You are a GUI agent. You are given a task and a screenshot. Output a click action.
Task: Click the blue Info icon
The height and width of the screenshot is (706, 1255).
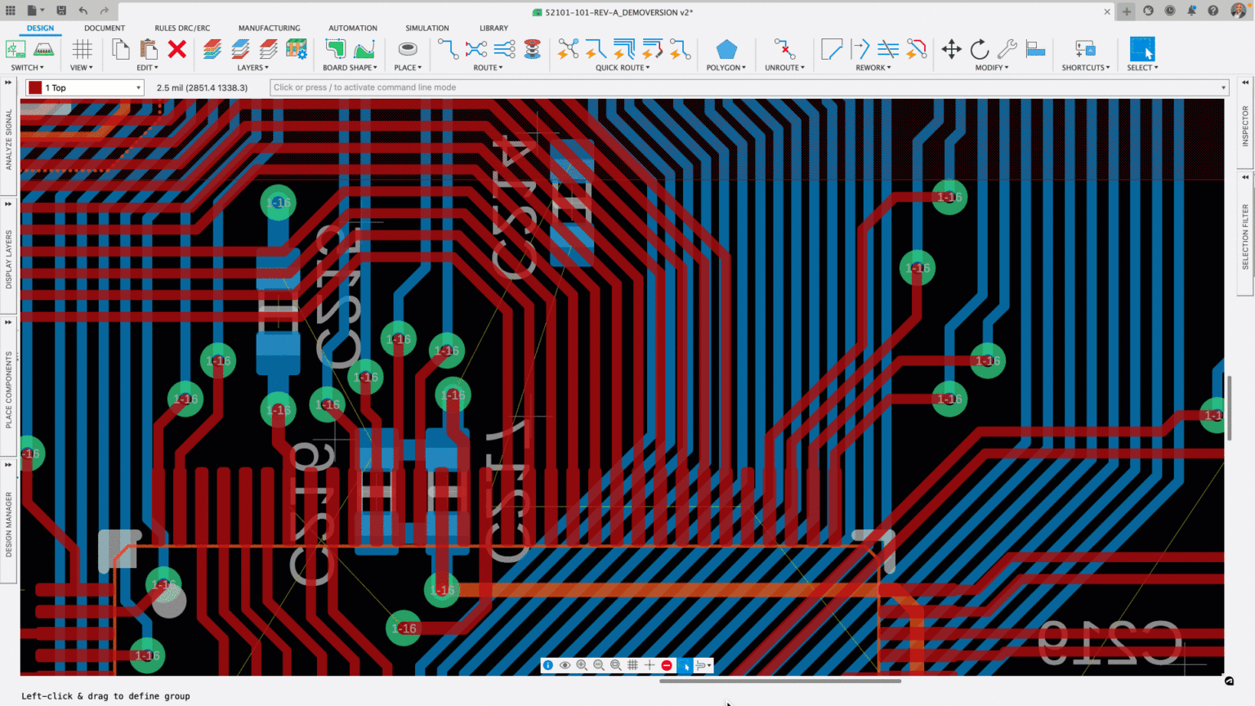(x=548, y=665)
